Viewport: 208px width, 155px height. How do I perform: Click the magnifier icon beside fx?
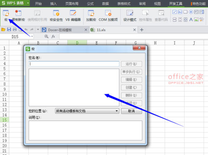pyautogui.click(x=46, y=37)
